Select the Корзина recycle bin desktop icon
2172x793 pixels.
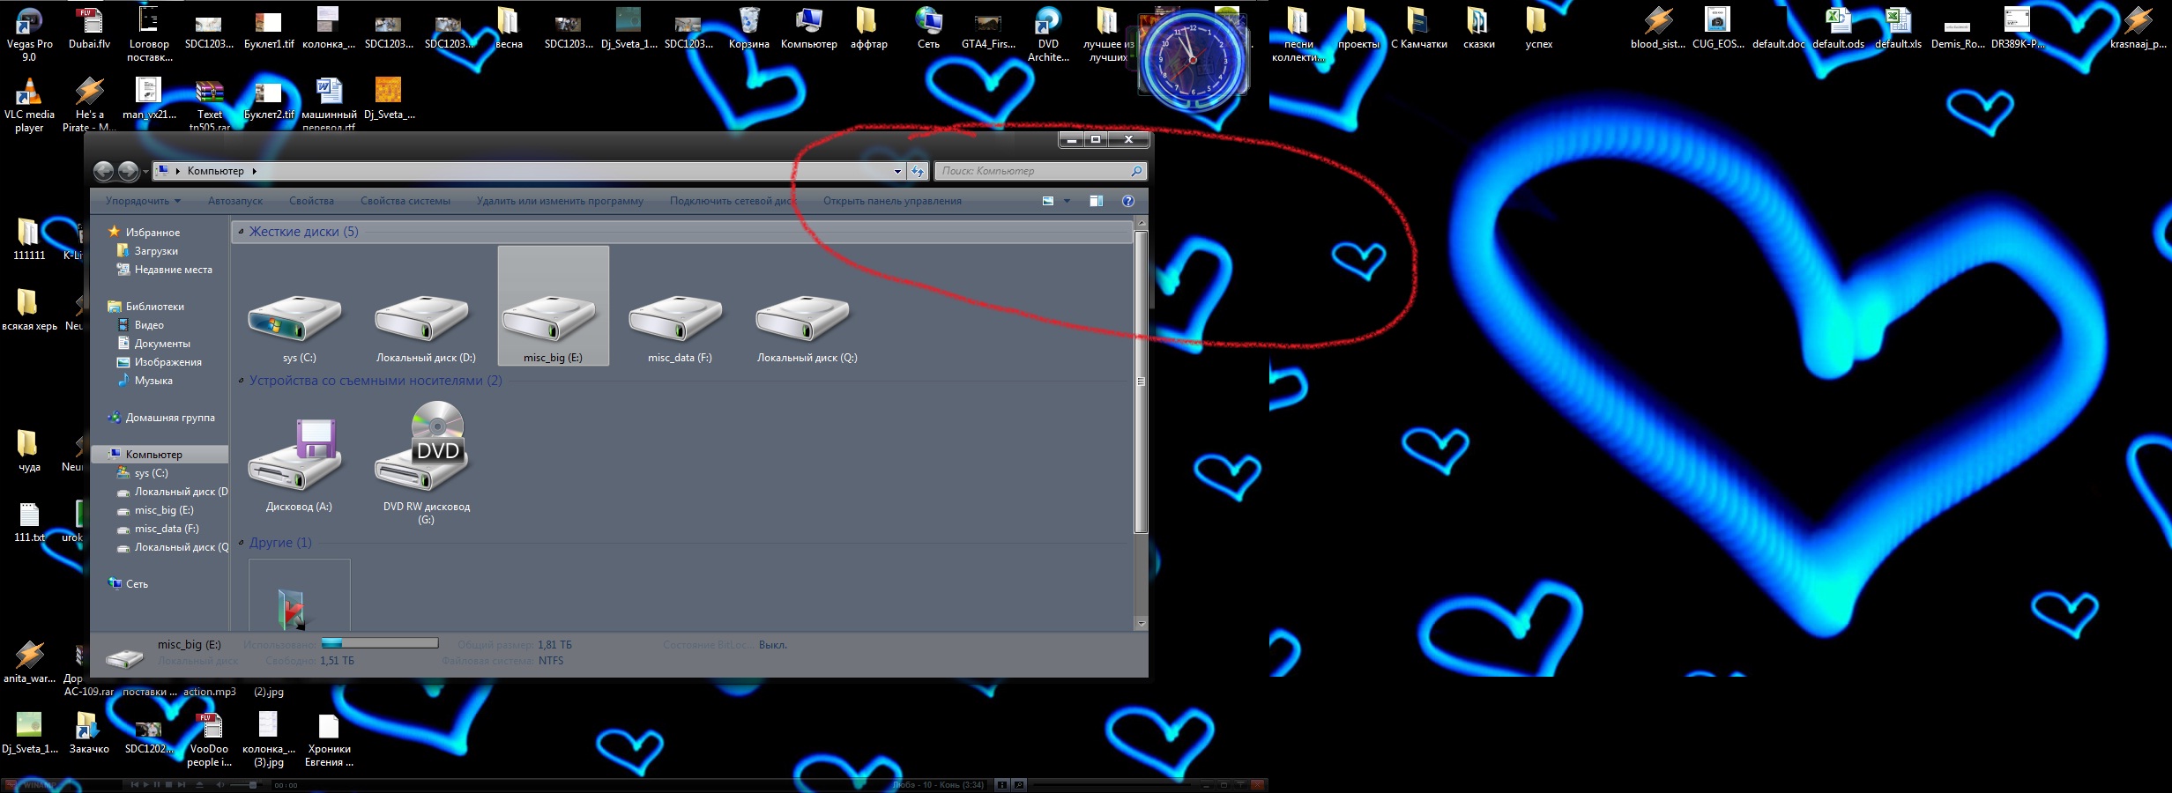click(749, 29)
